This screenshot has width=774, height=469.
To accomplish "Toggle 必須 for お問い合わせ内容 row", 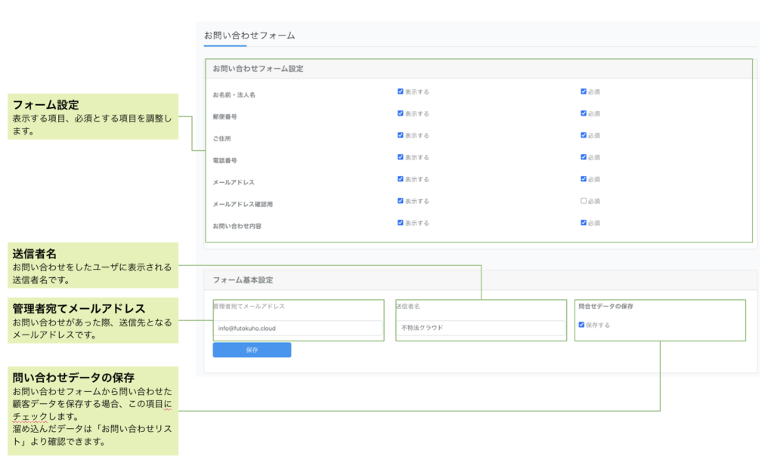I will pos(584,223).
